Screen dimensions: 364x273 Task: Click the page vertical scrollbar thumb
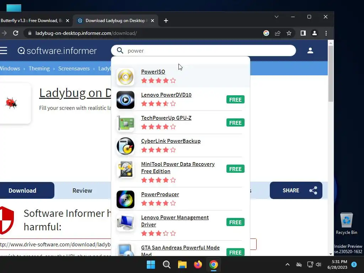[x=331, y=73]
